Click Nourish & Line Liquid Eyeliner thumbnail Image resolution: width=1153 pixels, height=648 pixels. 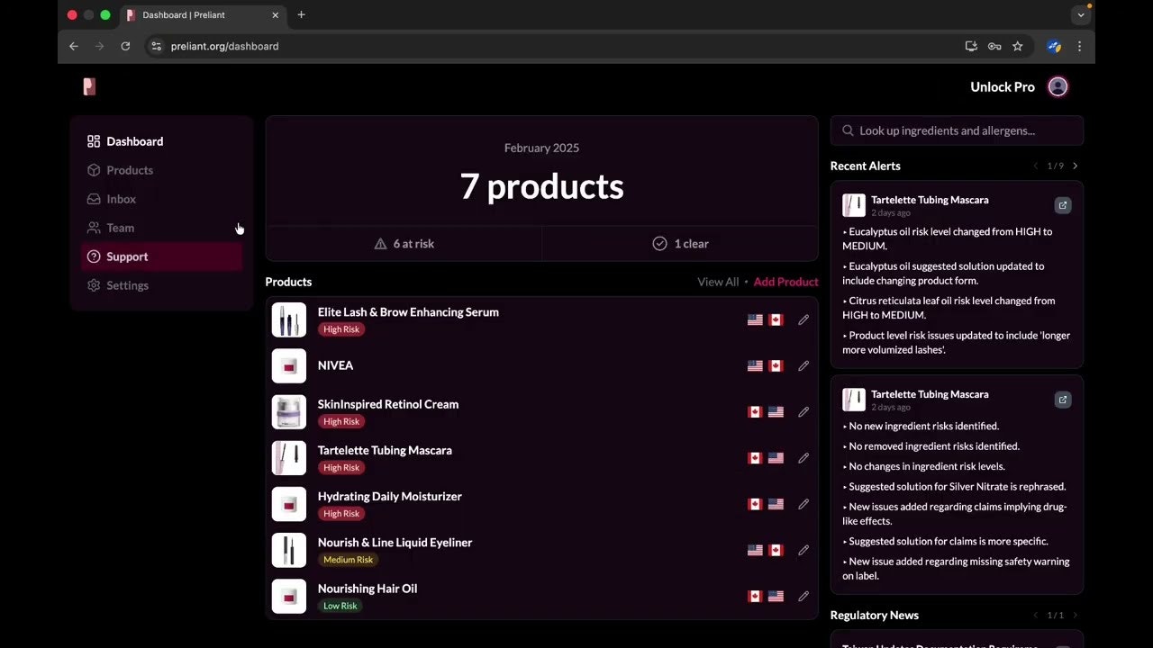[289, 550]
